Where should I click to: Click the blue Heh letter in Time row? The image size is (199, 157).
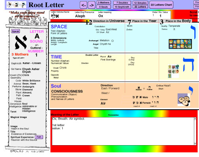[x=188, y=64]
